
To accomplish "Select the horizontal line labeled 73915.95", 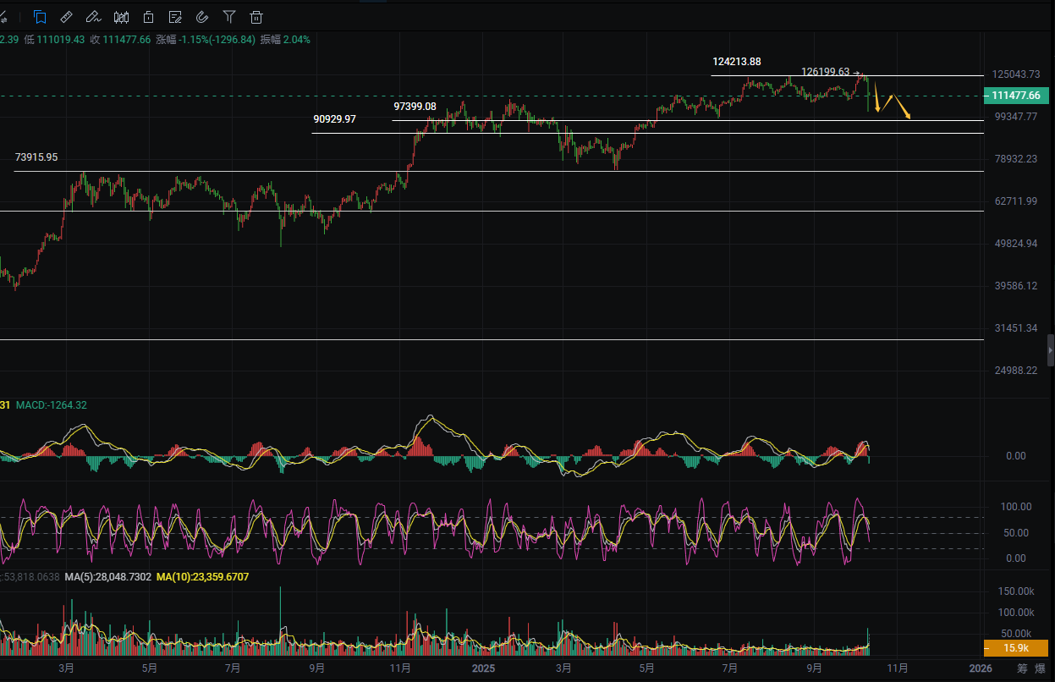I will pos(36,157).
